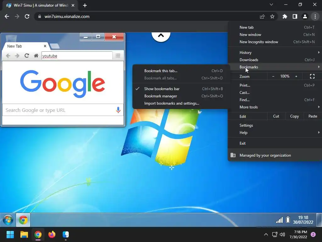The height and width of the screenshot is (242, 322).
Task: Click the Copy button
Action: pos(294,116)
